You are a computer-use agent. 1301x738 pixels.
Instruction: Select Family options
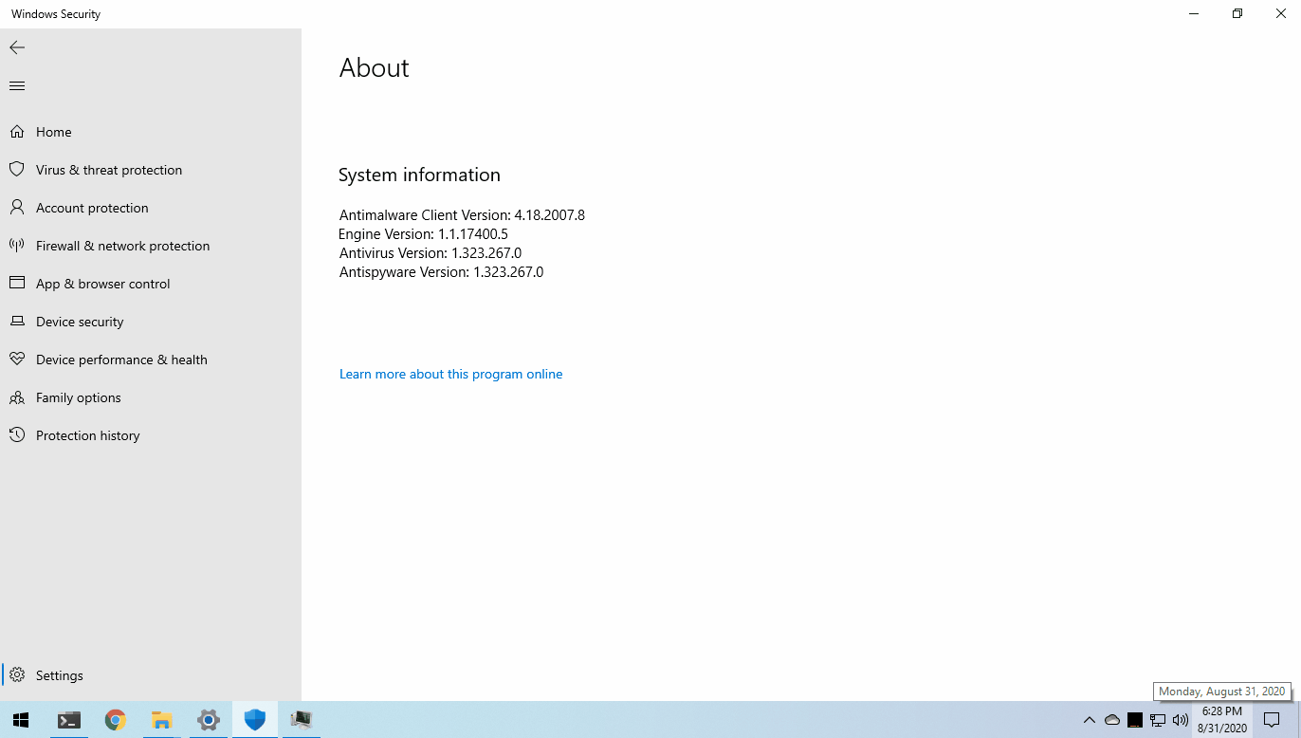tap(151, 397)
